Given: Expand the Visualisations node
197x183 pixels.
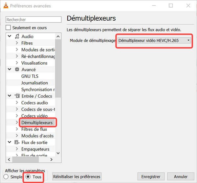Looking at the screenshot, I should pos(17,63).
